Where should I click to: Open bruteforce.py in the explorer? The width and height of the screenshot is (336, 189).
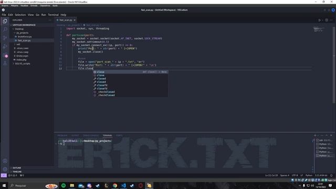25,37
